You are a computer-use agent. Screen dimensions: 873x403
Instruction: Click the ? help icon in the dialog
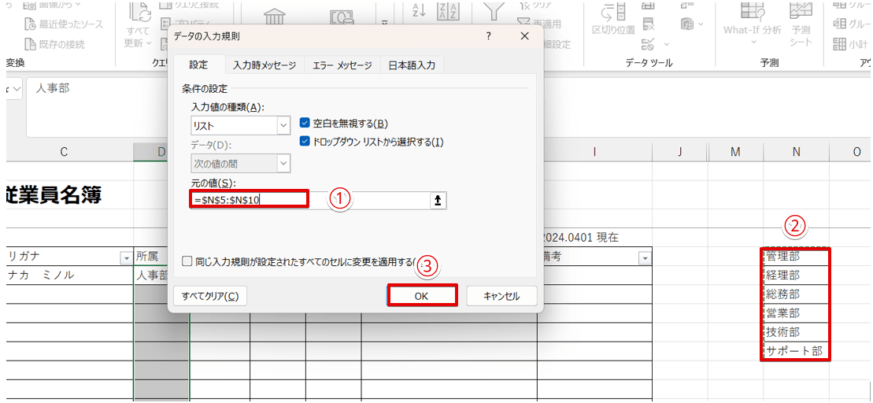488,37
